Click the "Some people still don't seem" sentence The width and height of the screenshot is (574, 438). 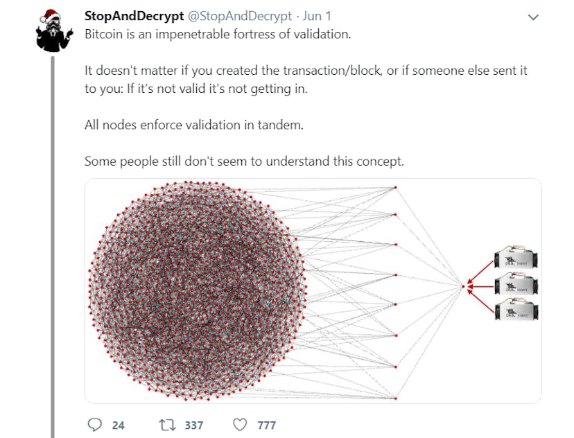pos(243,161)
